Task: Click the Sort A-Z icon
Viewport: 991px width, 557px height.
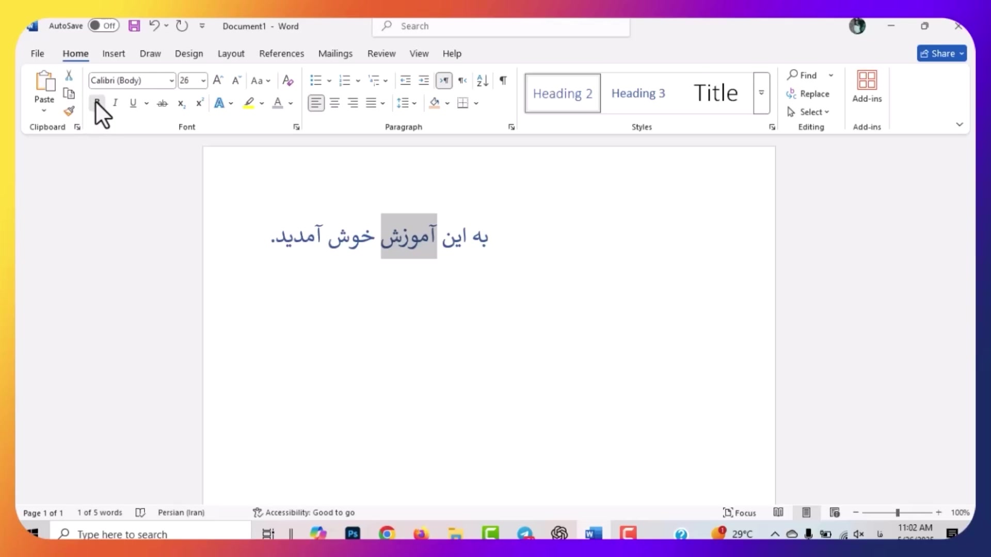Action: (483, 80)
